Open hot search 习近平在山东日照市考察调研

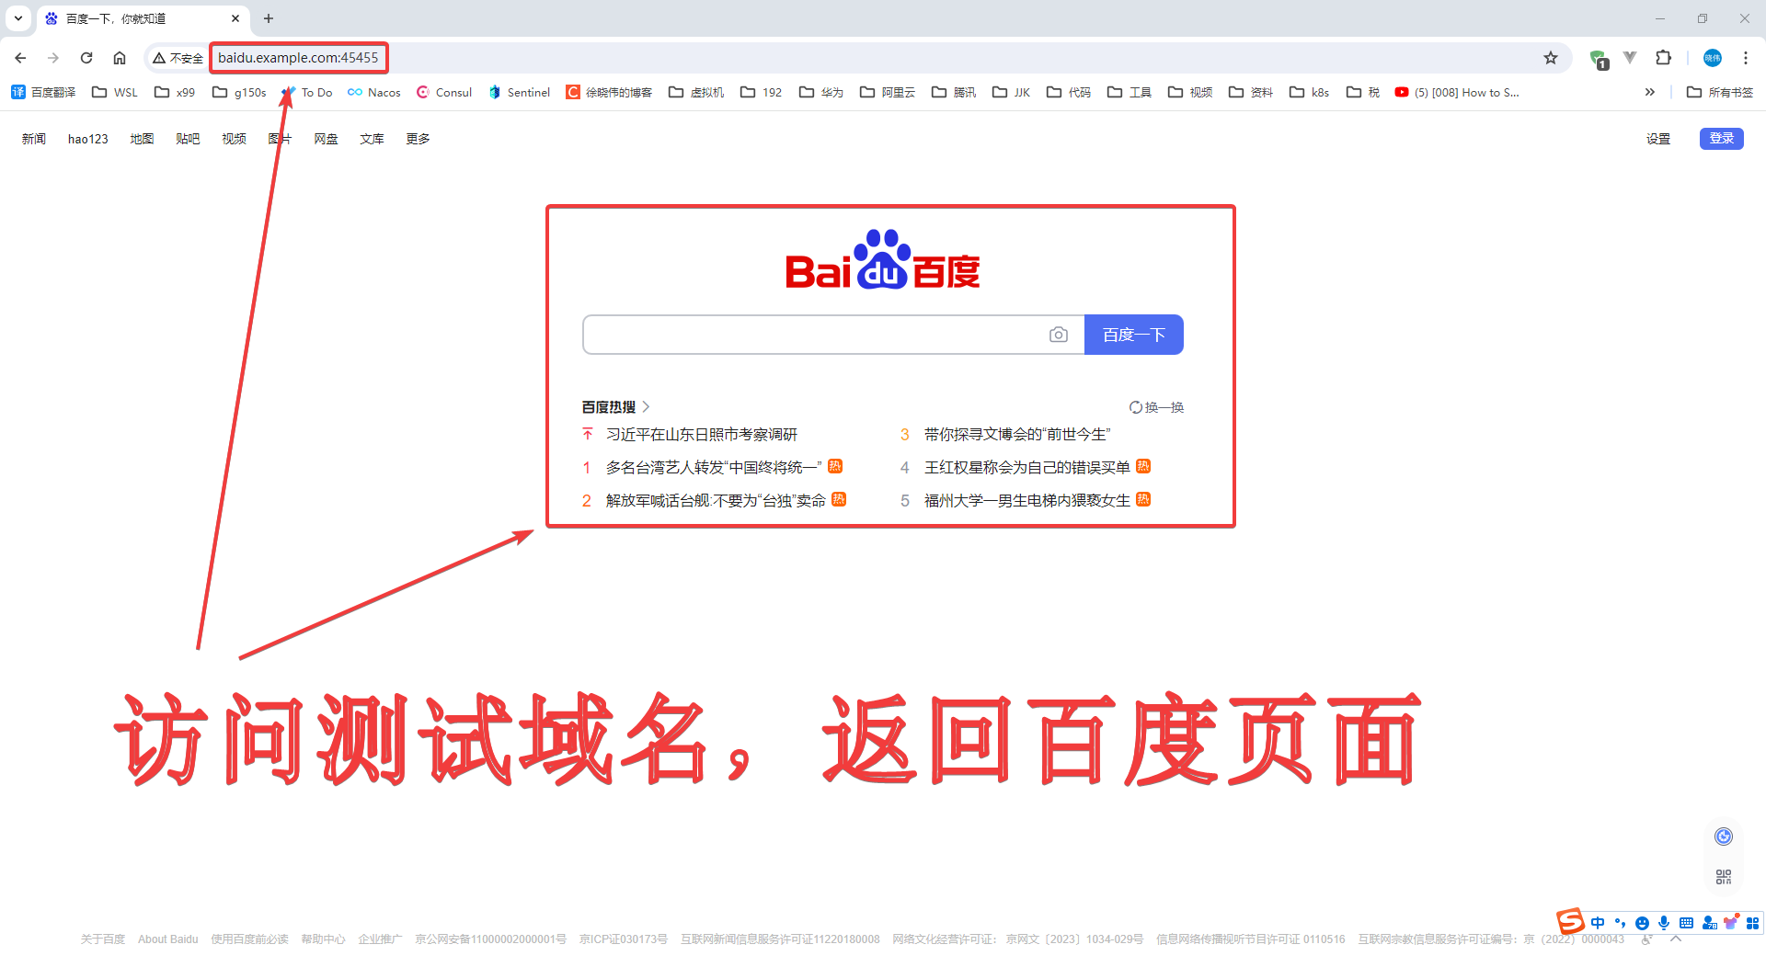702,434
